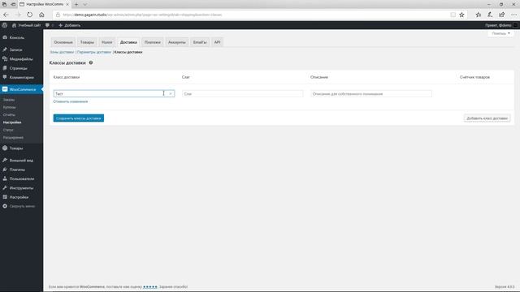The image size is (520, 292).
Task: Open Комментарии in the sidebar
Action: click(21, 78)
